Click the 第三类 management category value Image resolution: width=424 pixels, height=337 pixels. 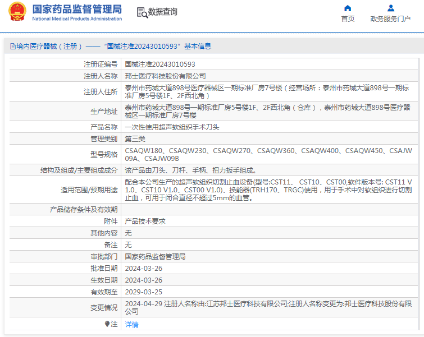[x=135, y=139]
